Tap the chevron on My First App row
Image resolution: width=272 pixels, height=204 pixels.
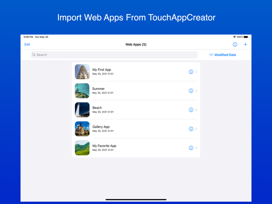196,71
